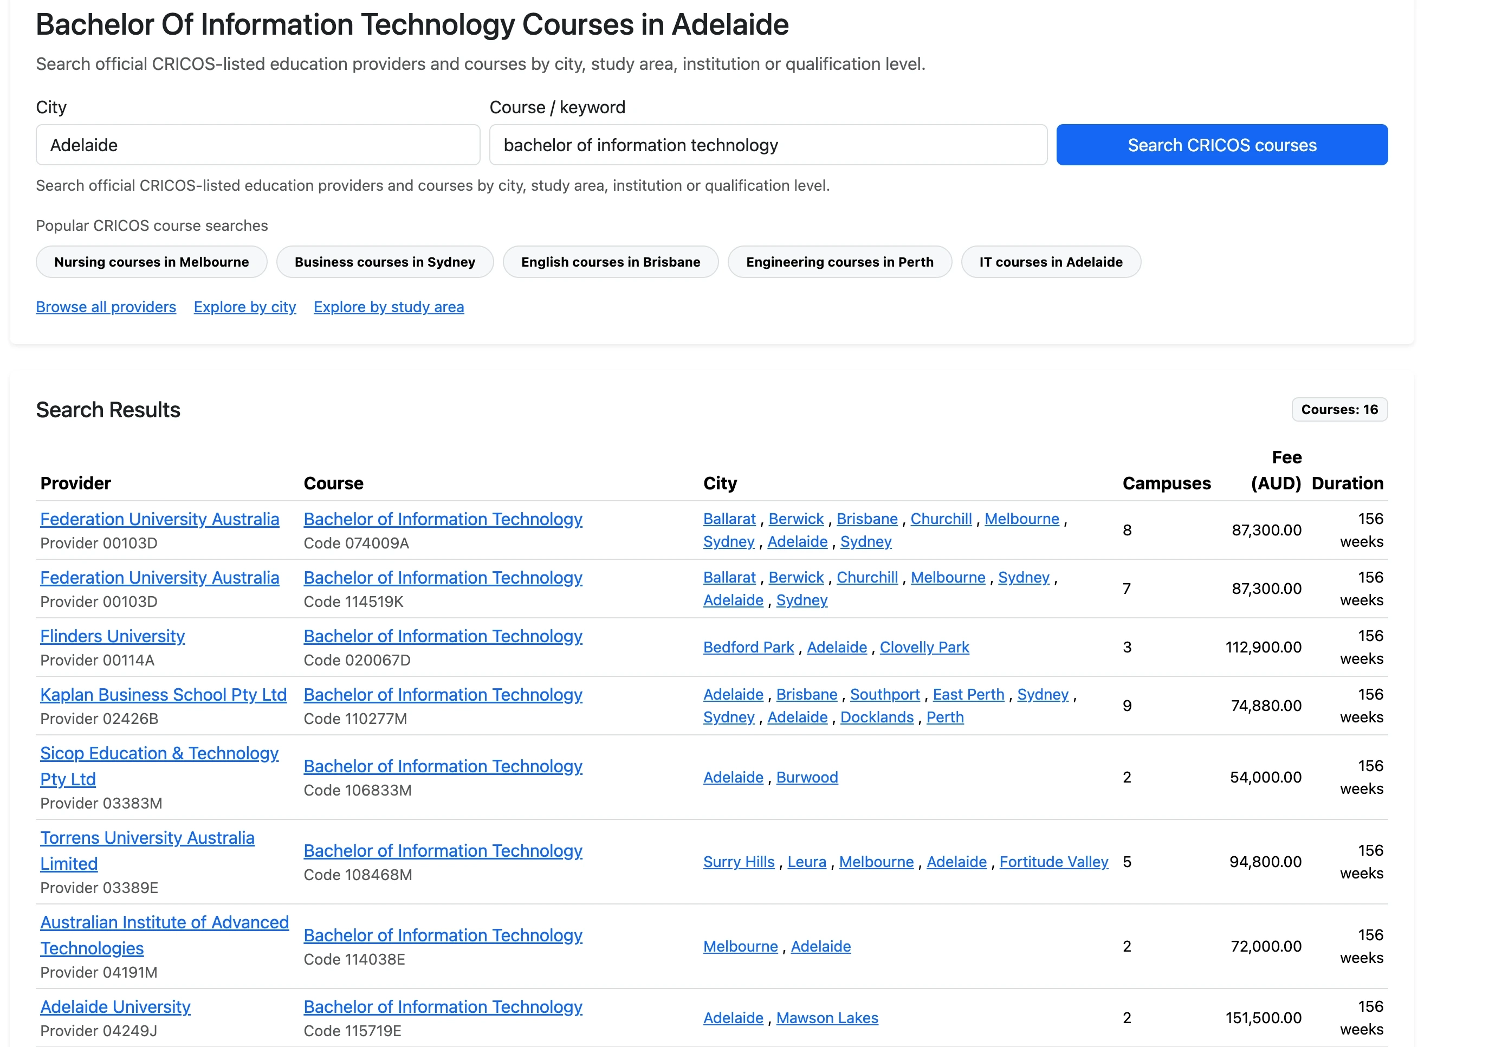The image size is (1489, 1047).
Task: Click the Bedford Park city link
Action: coord(748,648)
